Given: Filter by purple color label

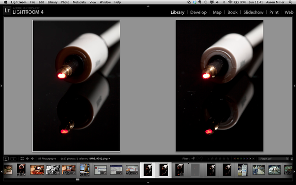Looking at the screenshot, I should pyautogui.click(x=247, y=158).
